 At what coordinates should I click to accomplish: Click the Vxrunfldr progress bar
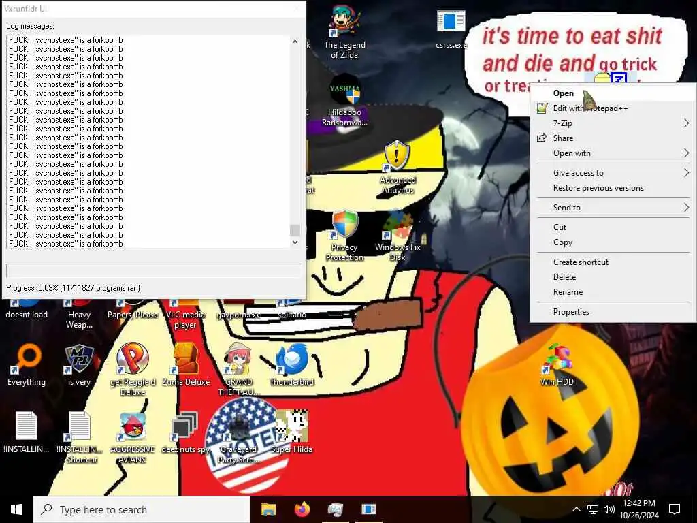153,270
